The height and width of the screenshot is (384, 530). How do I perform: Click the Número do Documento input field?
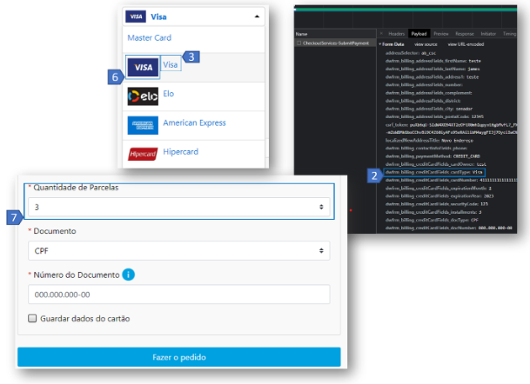pyautogui.click(x=178, y=295)
